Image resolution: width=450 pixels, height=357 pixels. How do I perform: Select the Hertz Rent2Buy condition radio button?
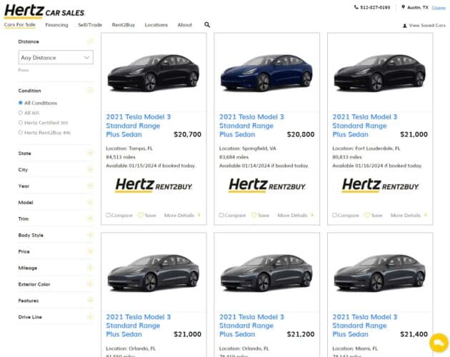pyautogui.click(x=21, y=132)
